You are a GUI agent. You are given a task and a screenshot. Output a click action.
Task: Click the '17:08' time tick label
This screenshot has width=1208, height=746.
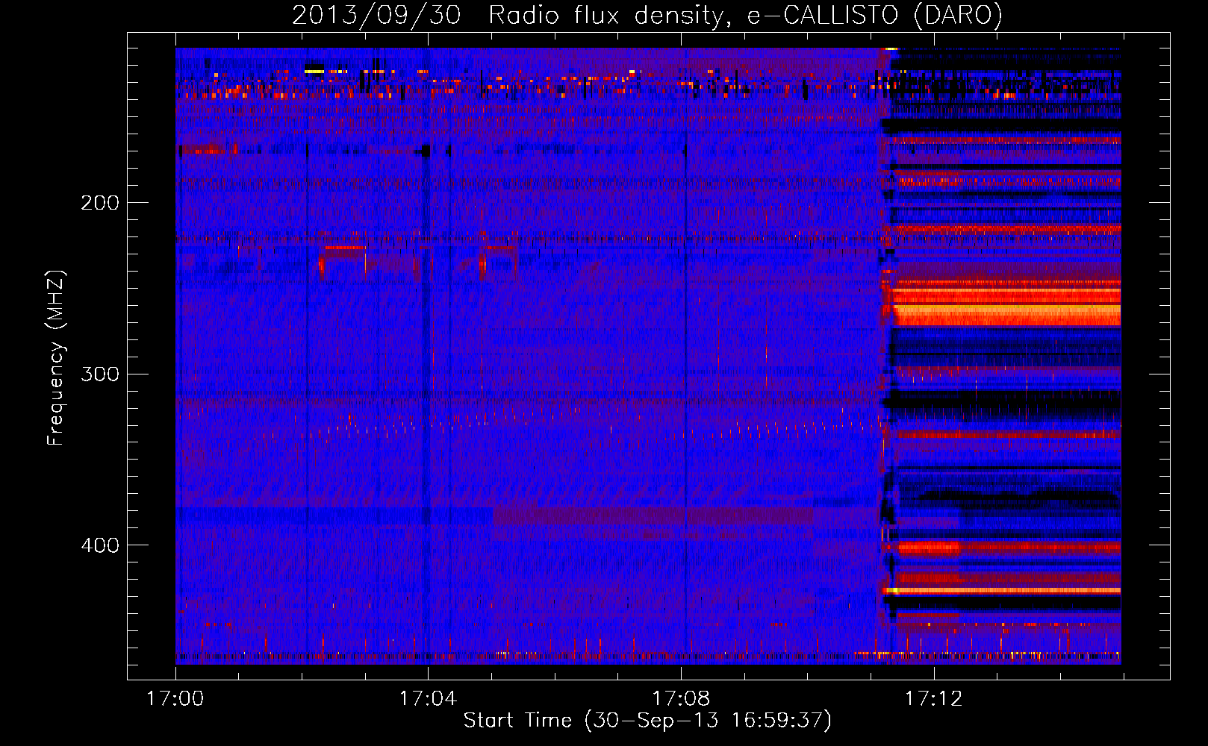click(681, 698)
